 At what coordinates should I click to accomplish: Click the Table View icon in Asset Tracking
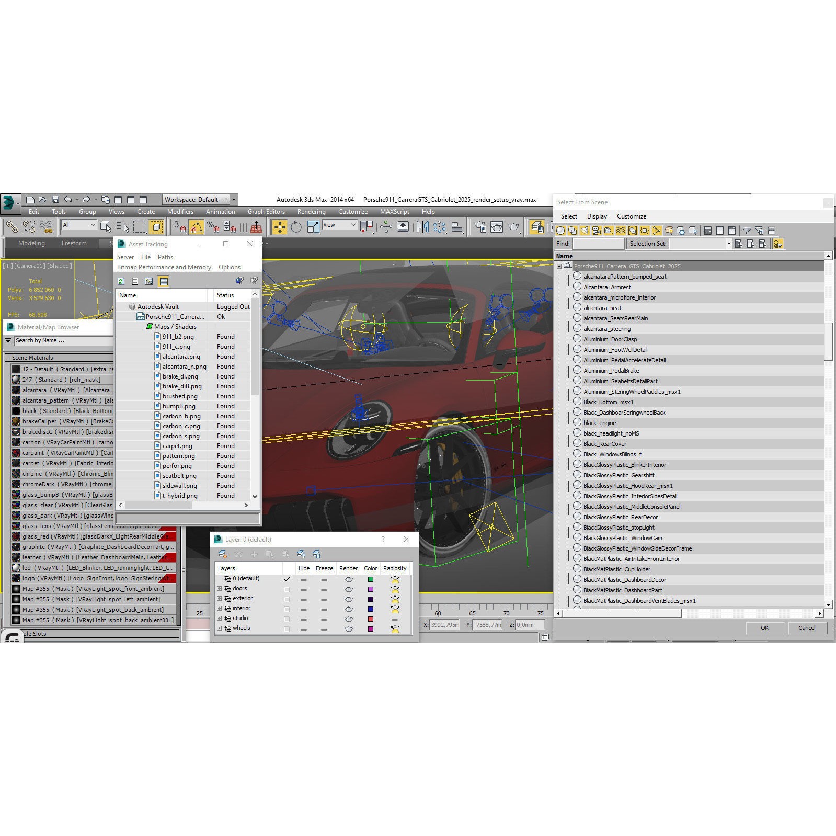tap(164, 281)
